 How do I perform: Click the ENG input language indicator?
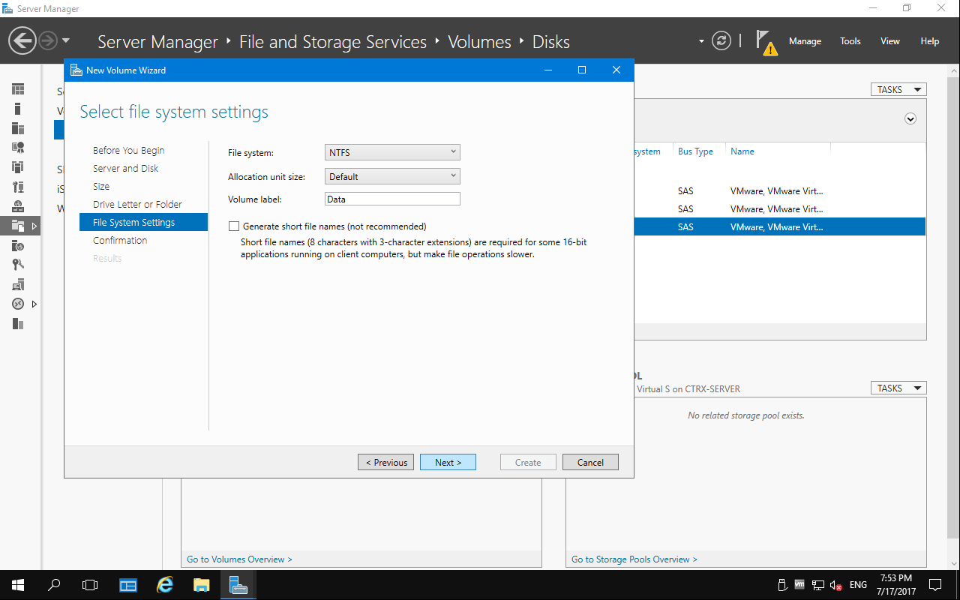click(x=858, y=585)
